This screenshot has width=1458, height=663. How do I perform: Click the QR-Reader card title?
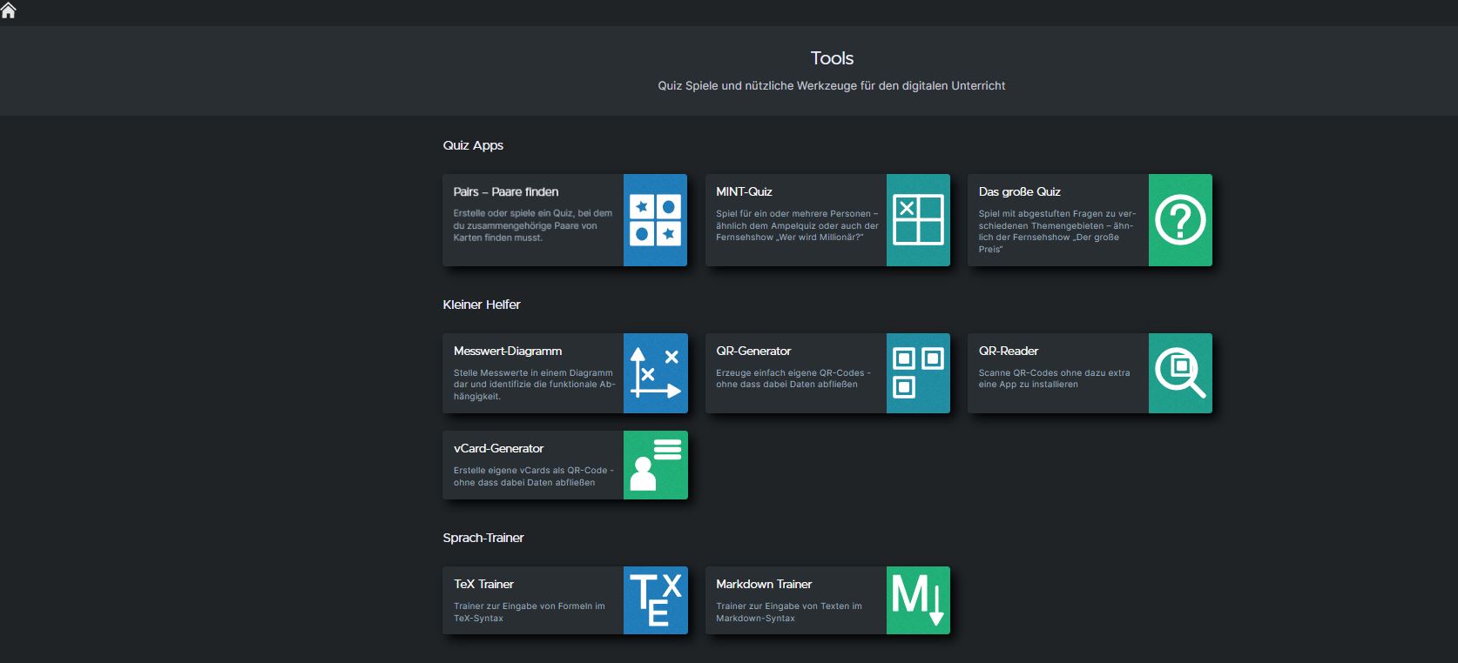1008,352
